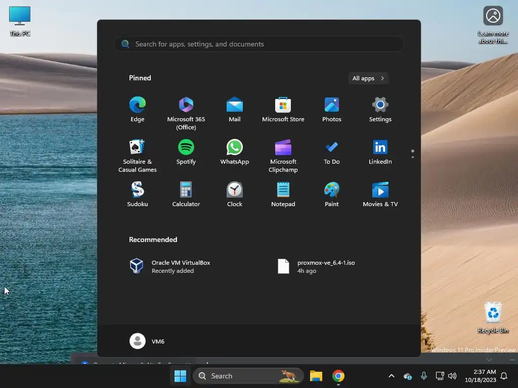Open the clock and date 2:37 AM
This screenshot has height=388, width=518.
coord(481,376)
